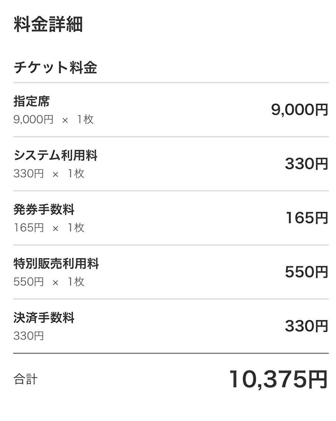Click the 330円 × 1枚 breakdown text
The height and width of the screenshot is (421, 336).
(49, 174)
